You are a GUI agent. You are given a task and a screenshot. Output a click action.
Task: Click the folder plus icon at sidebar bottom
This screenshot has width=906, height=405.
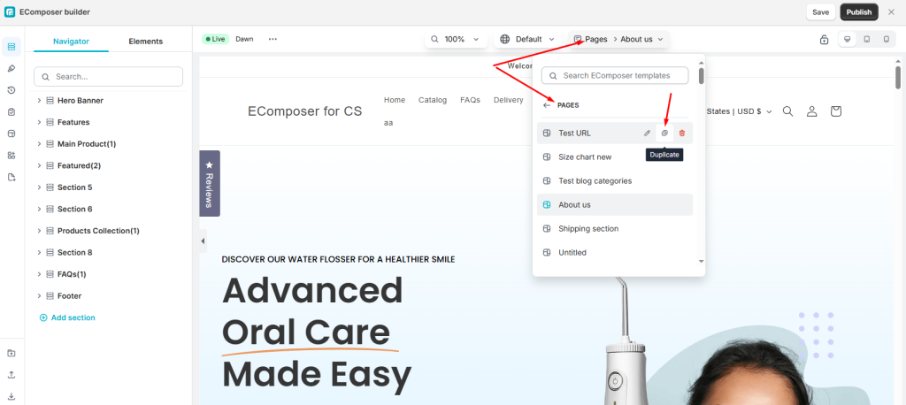(12, 353)
